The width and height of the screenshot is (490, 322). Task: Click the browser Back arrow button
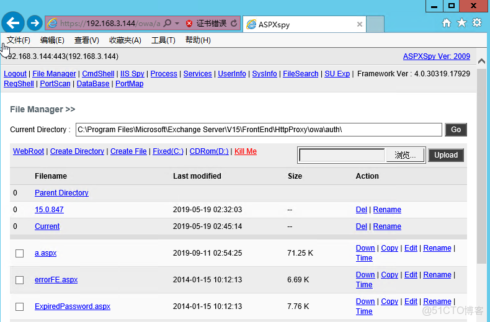pyautogui.click(x=13, y=22)
